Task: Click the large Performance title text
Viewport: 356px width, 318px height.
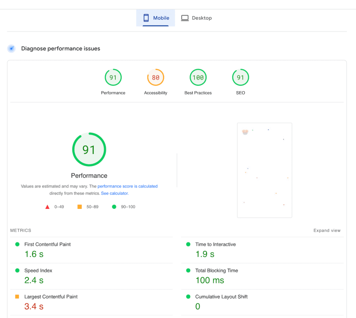Action: pyautogui.click(x=89, y=176)
